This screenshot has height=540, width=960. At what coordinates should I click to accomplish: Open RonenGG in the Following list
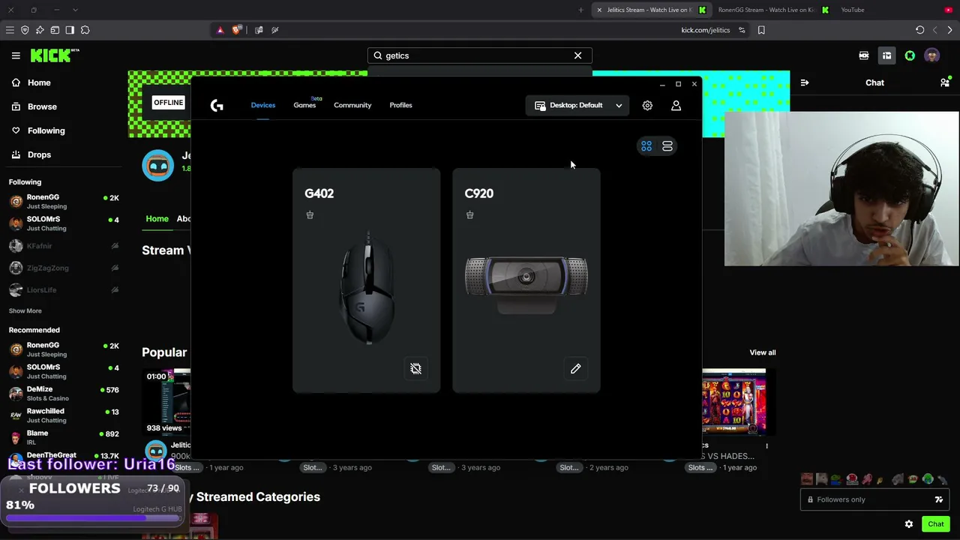pos(64,202)
